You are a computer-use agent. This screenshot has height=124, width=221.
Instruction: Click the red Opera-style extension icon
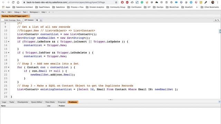[x=122, y=2]
